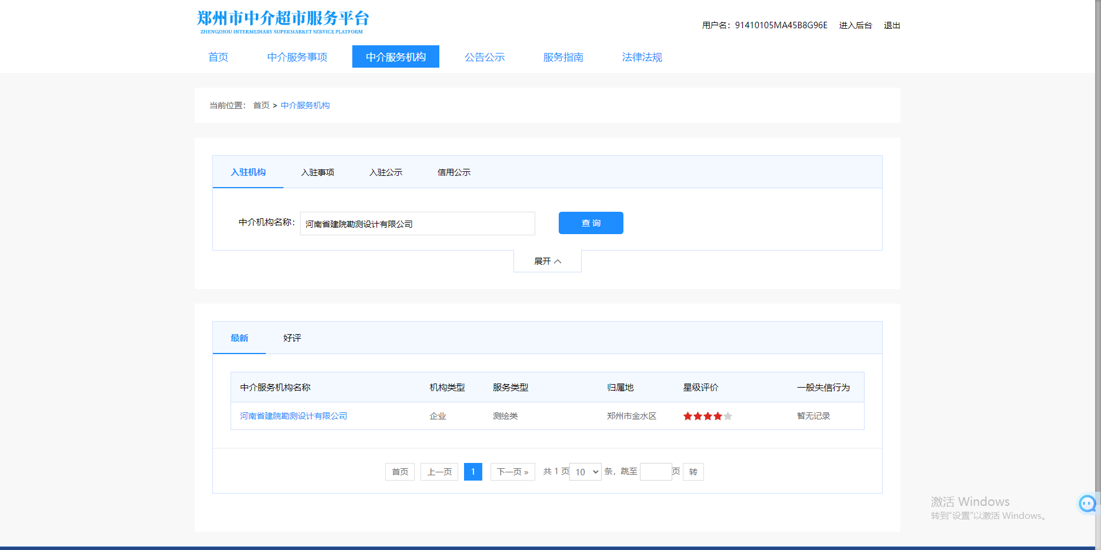This screenshot has width=1101, height=550.
Task: Sort results by 好评 tab
Action: coord(292,338)
